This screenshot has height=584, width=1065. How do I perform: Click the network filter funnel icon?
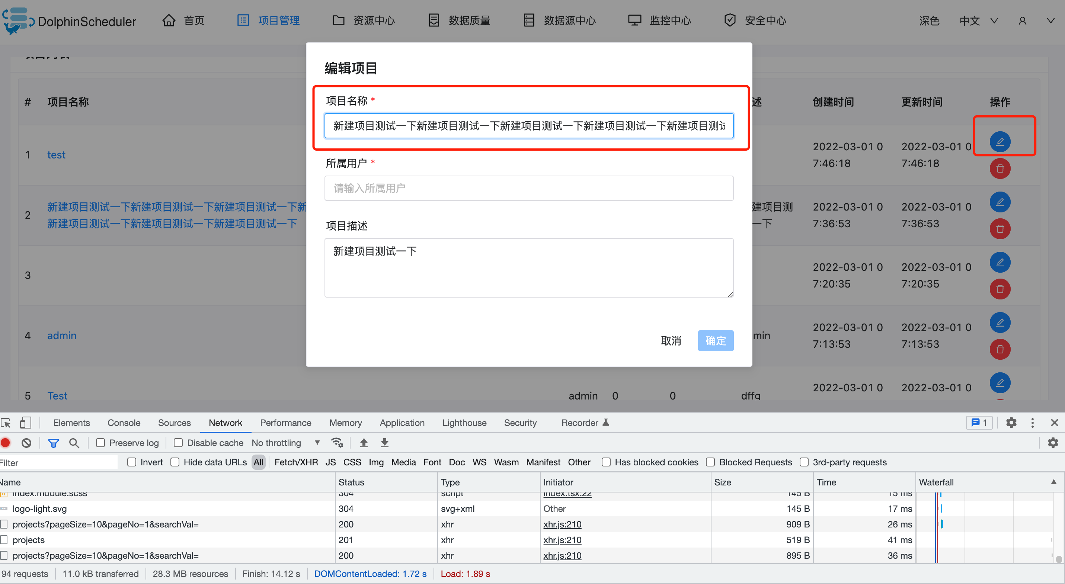click(x=53, y=443)
